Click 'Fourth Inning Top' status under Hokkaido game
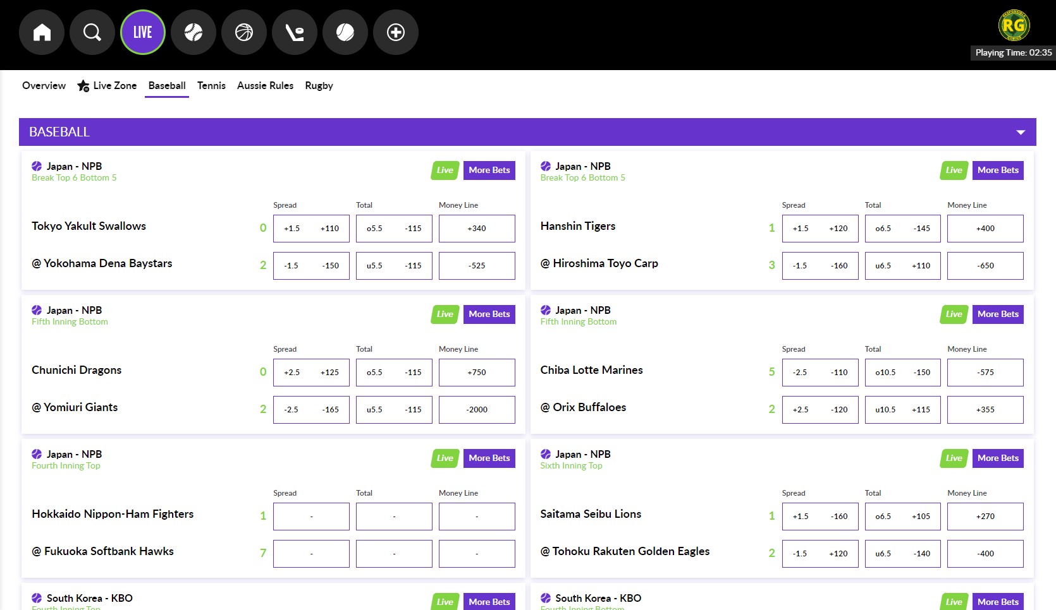1056x610 pixels. [66, 466]
